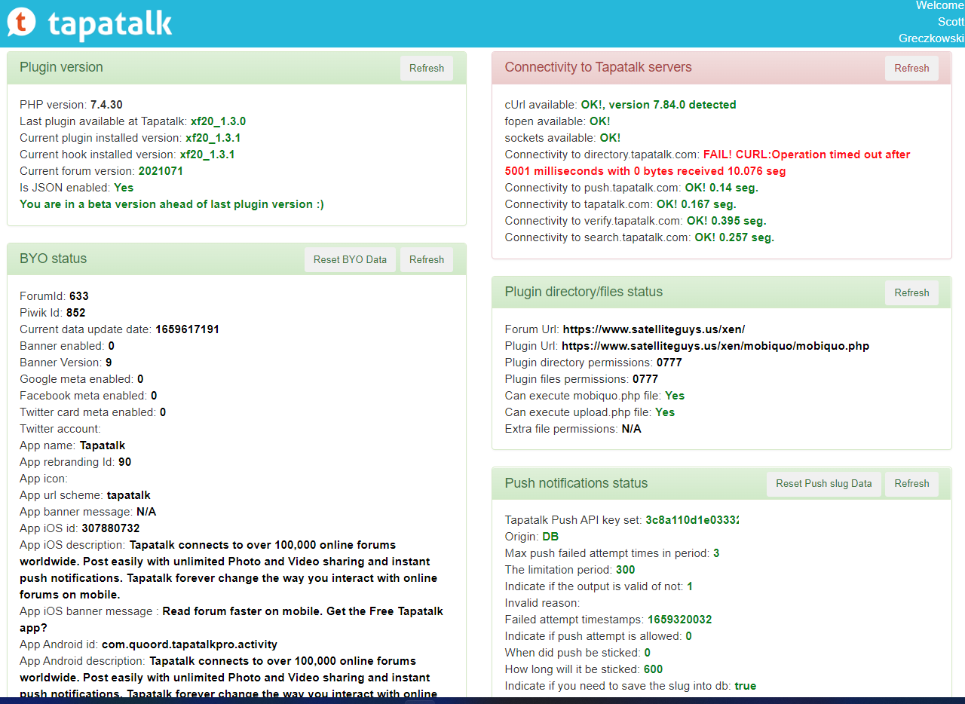Click the Is JSON enabled Yes value
This screenshot has height=704, width=965.
(x=124, y=188)
